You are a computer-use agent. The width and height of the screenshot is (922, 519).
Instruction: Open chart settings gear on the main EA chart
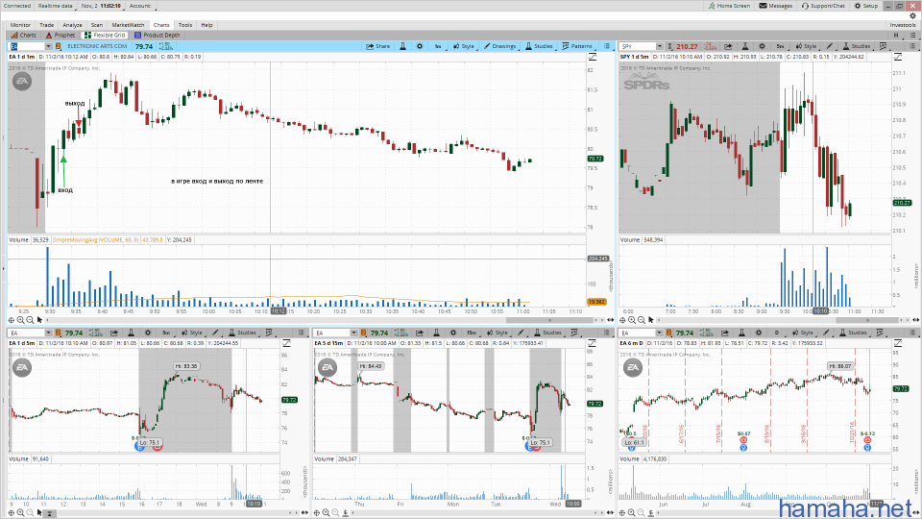click(x=420, y=46)
